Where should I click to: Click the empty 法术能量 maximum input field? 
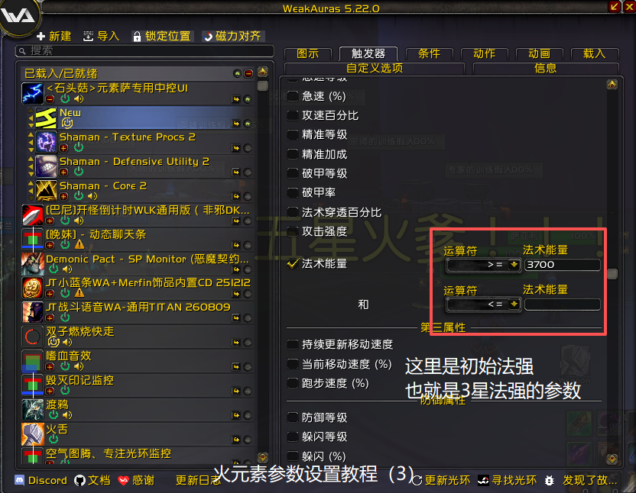(x=563, y=304)
